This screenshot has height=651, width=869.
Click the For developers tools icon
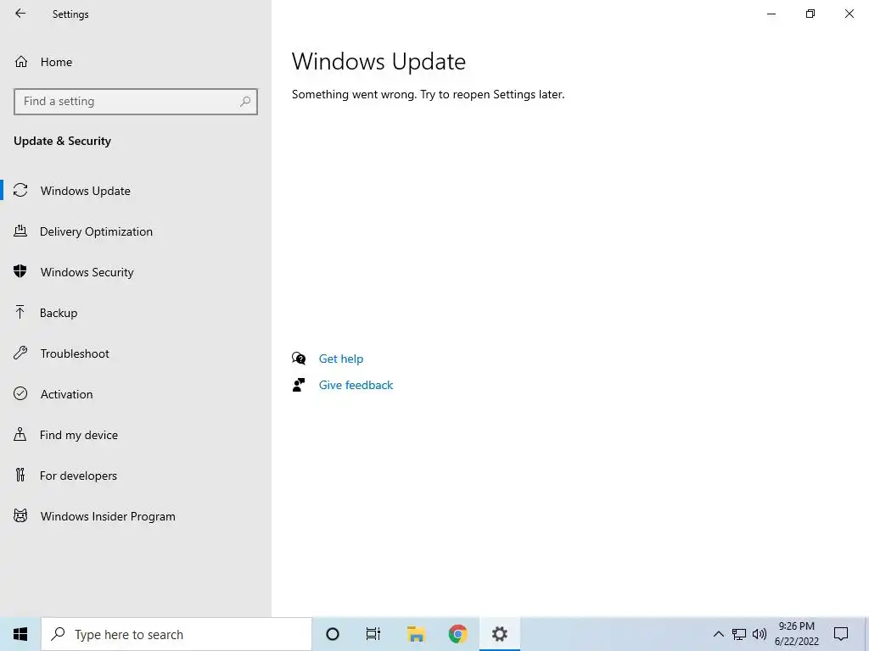(20, 475)
